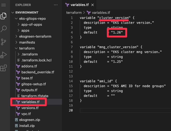The image size is (171, 131).
Task: Open terraform.tfstate file
Action: pyautogui.click(x=35, y=96)
